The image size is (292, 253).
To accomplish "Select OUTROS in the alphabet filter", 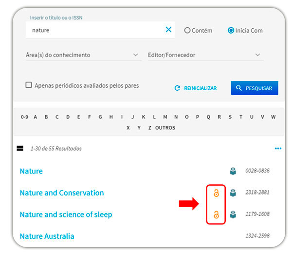I will tap(165, 128).
